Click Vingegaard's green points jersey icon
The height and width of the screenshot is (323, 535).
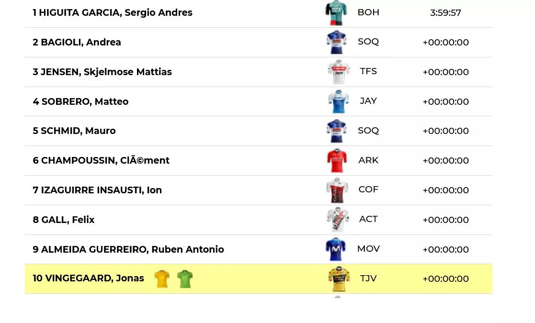coord(184,279)
